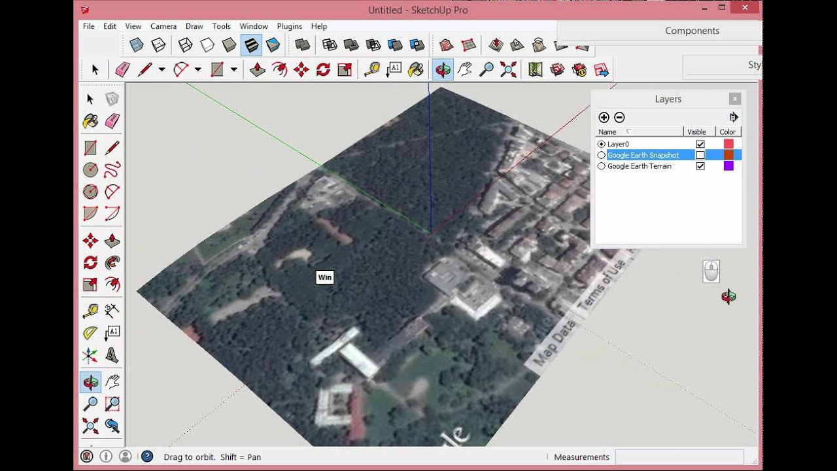Image resolution: width=837 pixels, height=471 pixels.
Task: Enable X-Ray face style in top toolbar
Action: pos(136,45)
